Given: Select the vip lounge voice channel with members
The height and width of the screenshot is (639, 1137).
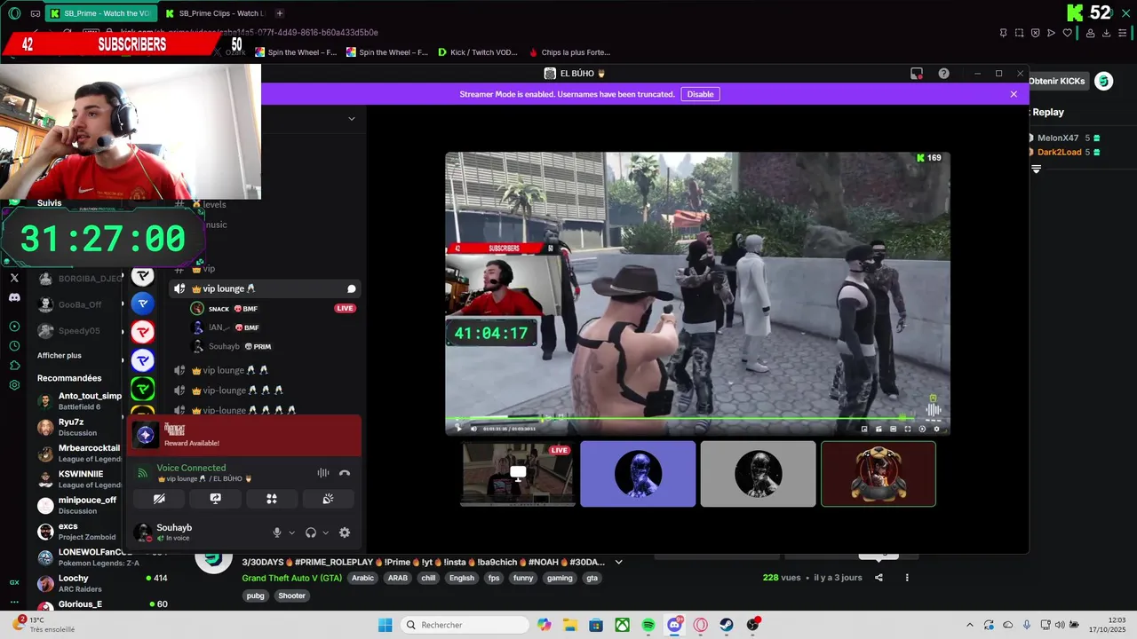Looking at the screenshot, I should click(x=265, y=288).
